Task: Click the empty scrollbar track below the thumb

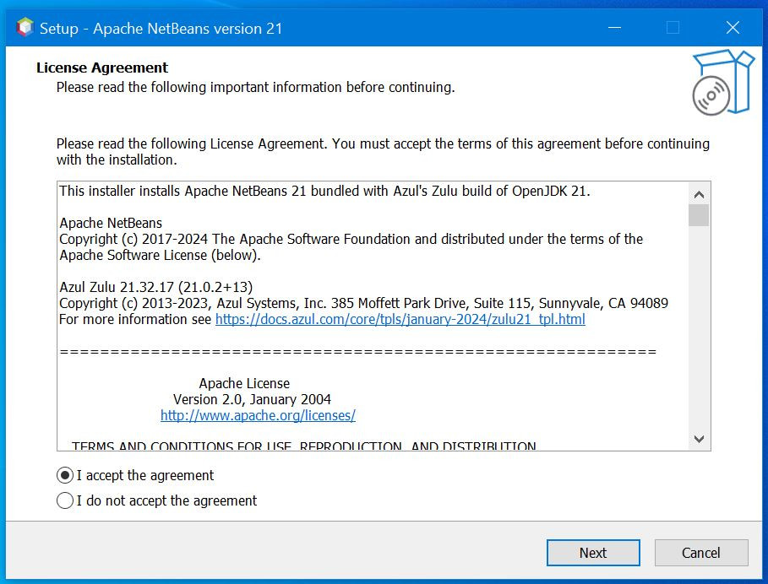Action: point(699,338)
